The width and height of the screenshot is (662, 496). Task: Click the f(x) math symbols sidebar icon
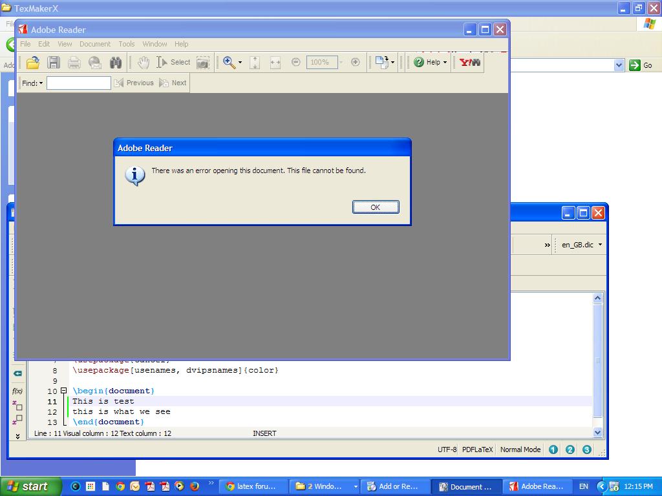pyautogui.click(x=17, y=391)
